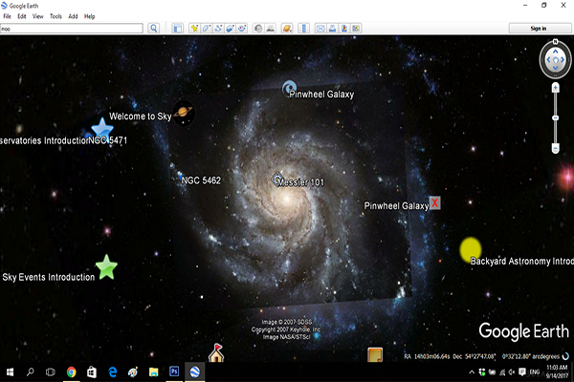Viewport: 574px width, 382px height.
Task: Click look up arrow on compass
Action: [555, 52]
